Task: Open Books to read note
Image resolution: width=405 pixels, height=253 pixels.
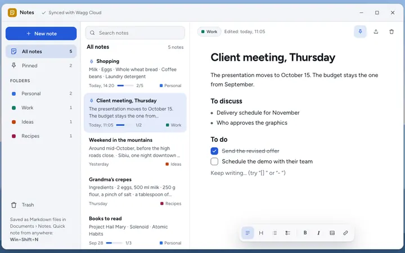Action: (x=135, y=231)
